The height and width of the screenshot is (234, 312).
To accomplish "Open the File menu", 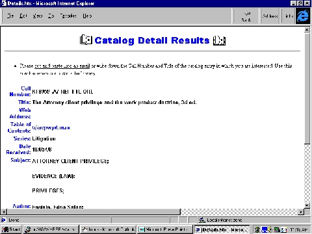I will 10,16.
